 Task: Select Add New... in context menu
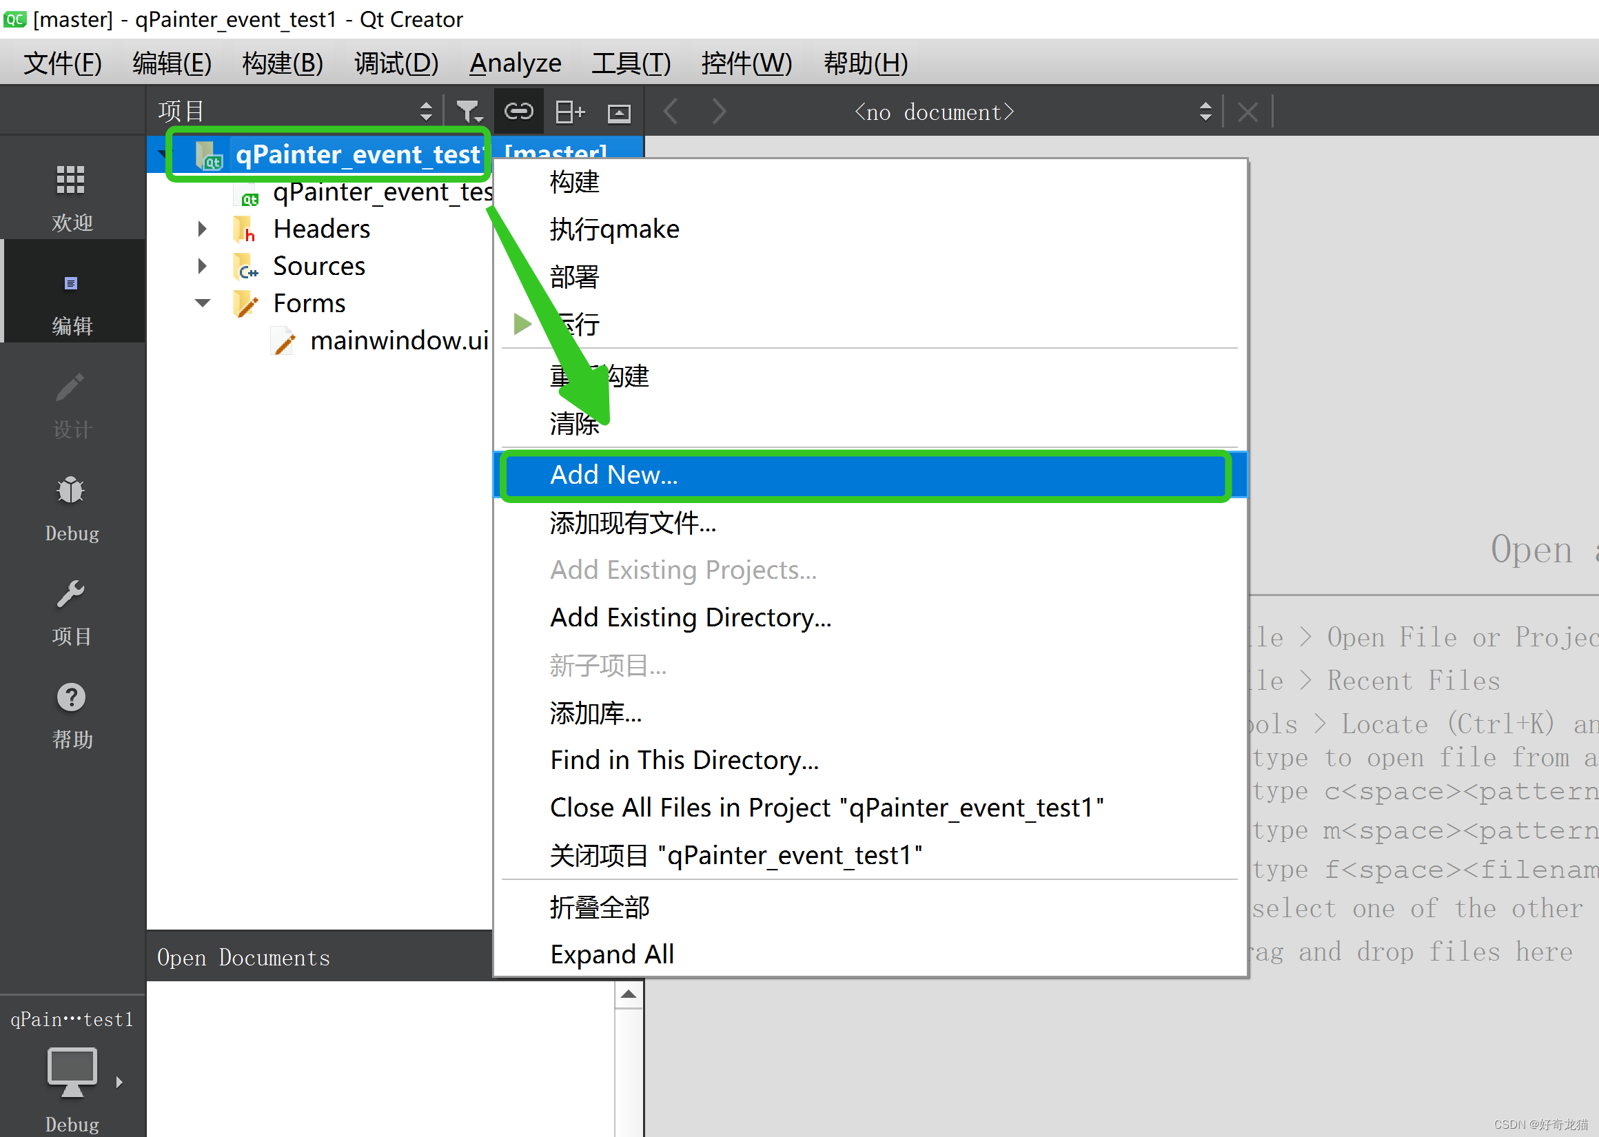[x=613, y=475]
